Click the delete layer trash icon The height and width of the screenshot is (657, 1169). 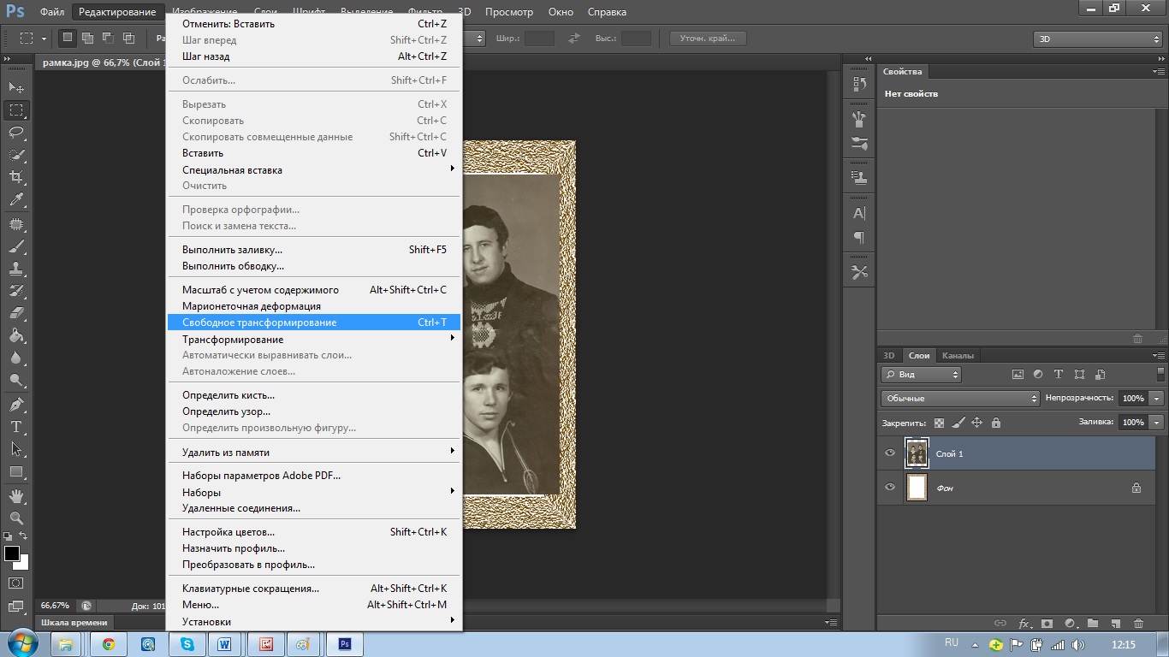pos(1138,624)
